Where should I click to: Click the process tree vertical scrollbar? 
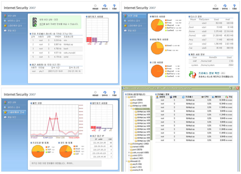[151, 118]
